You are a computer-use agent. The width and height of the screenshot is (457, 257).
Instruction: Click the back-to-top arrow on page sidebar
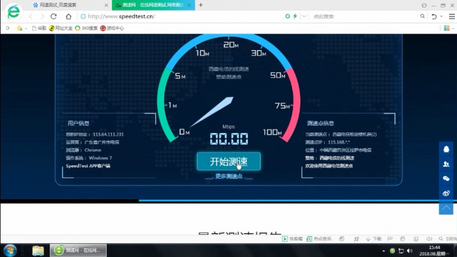[x=446, y=208]
